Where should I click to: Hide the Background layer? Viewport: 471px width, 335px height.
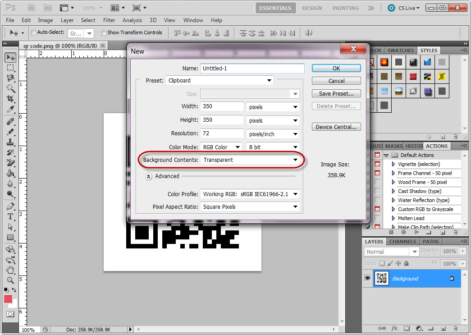click(x=367, y=279)
